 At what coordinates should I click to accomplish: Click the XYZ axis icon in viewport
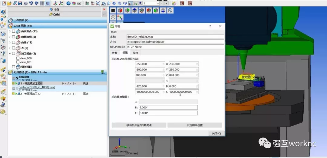120,17
